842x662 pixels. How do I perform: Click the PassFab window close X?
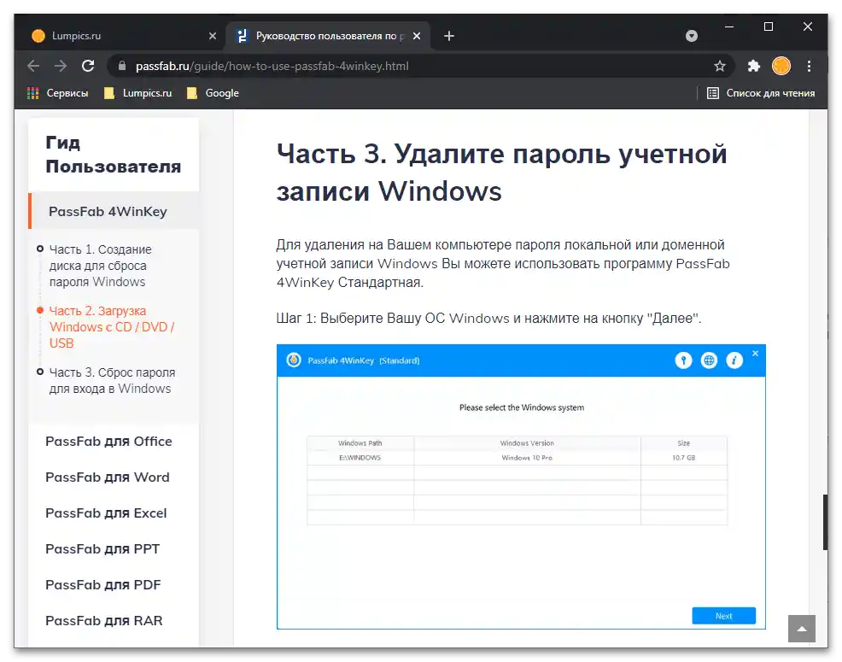(x=755, y=354)
